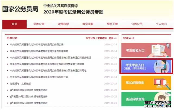Click attachment icon beside 10月21日 statistics
Viewport: 174px width, 110px height.
pos(11,103)
